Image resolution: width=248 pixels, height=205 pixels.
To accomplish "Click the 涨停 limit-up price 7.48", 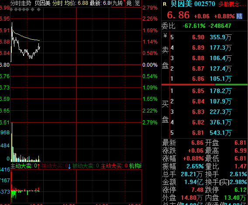I will point(197,190).
